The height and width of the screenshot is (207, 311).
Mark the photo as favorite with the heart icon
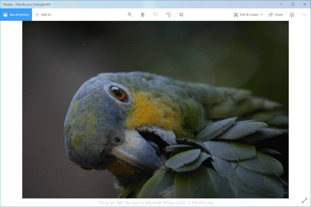[x=155, y=14]
